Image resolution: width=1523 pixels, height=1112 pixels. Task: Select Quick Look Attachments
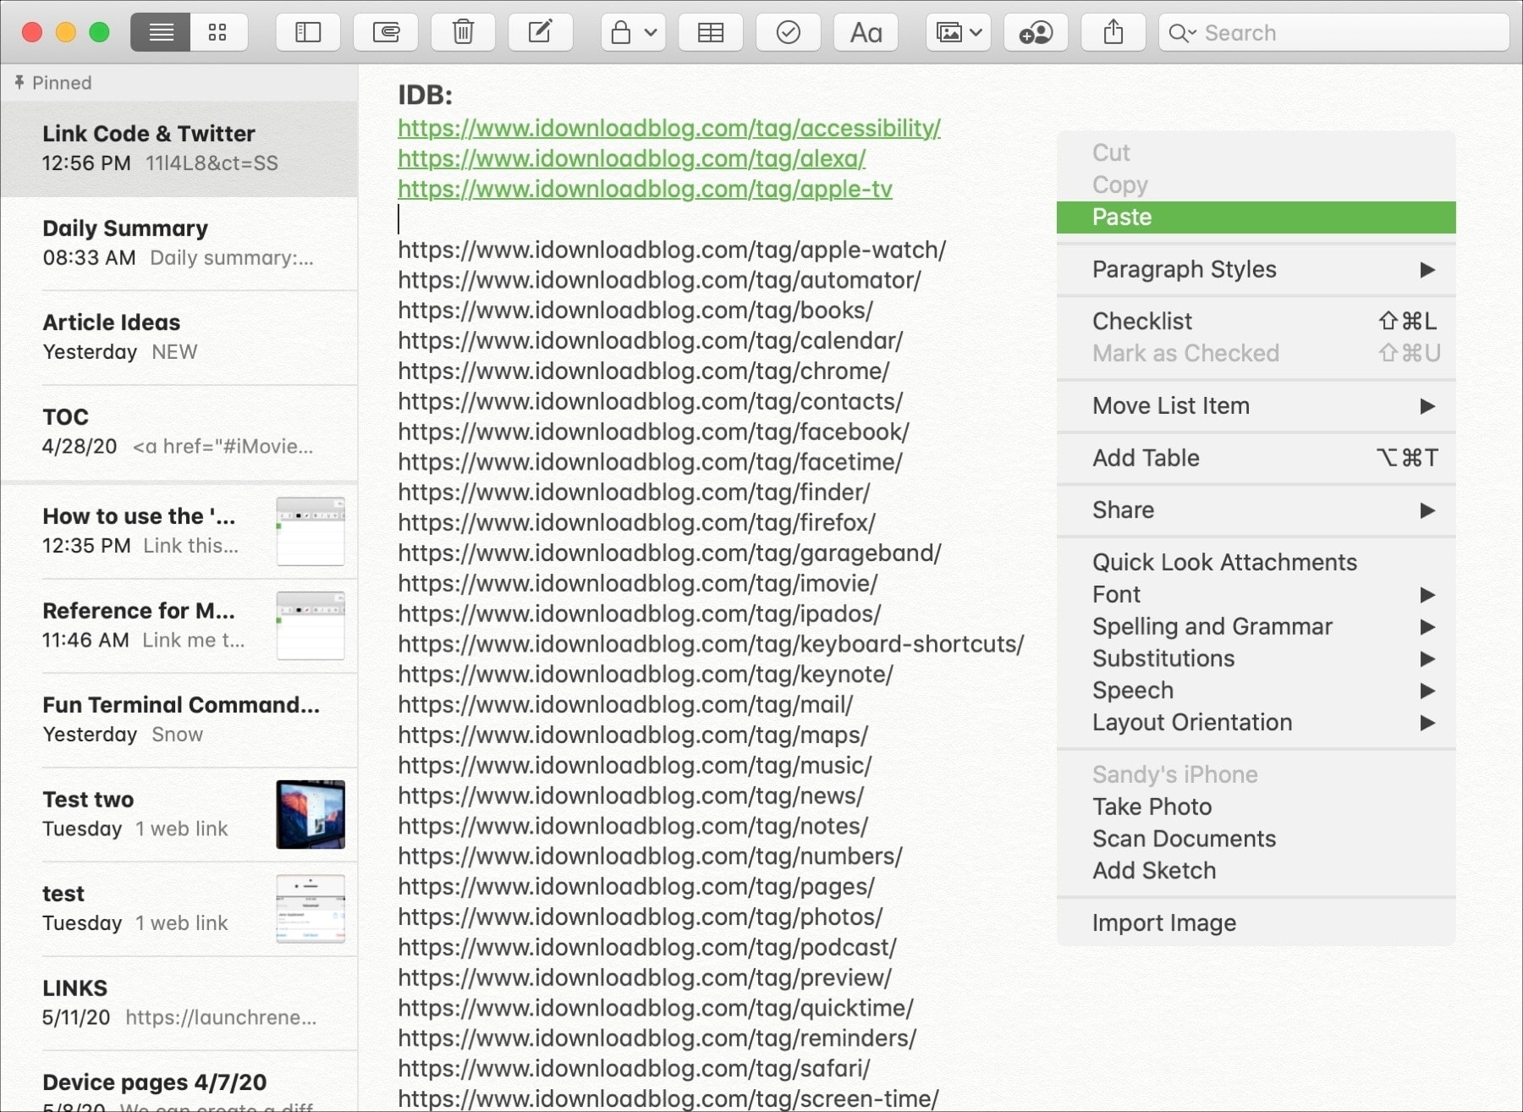(1256, 562)
